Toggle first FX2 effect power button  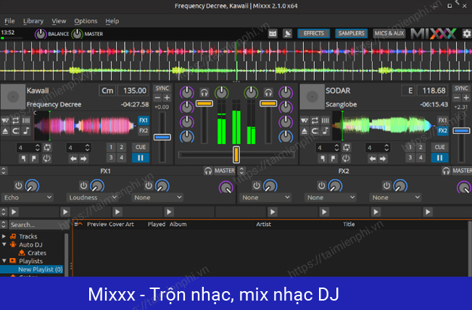pos(257,185)
